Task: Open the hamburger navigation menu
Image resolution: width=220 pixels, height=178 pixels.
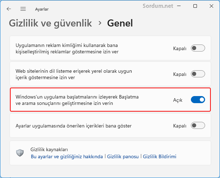Action: 23,9
